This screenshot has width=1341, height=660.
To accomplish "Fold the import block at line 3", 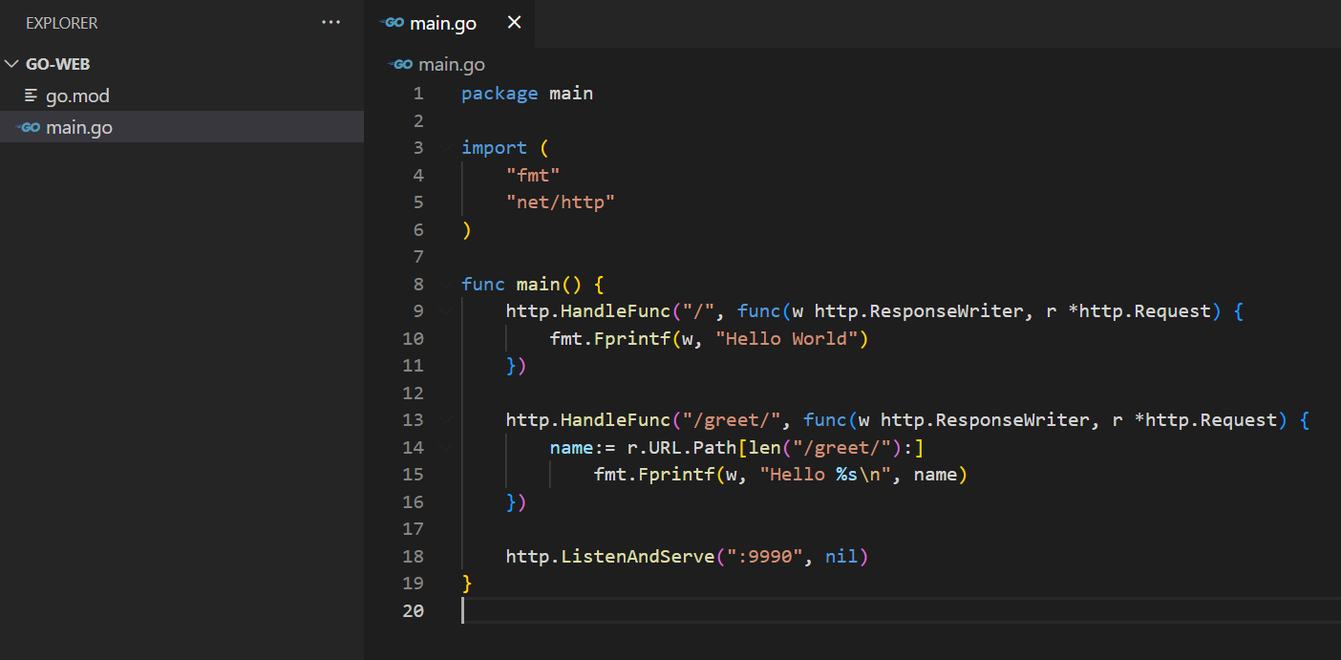I will click(x=444, y=148).
